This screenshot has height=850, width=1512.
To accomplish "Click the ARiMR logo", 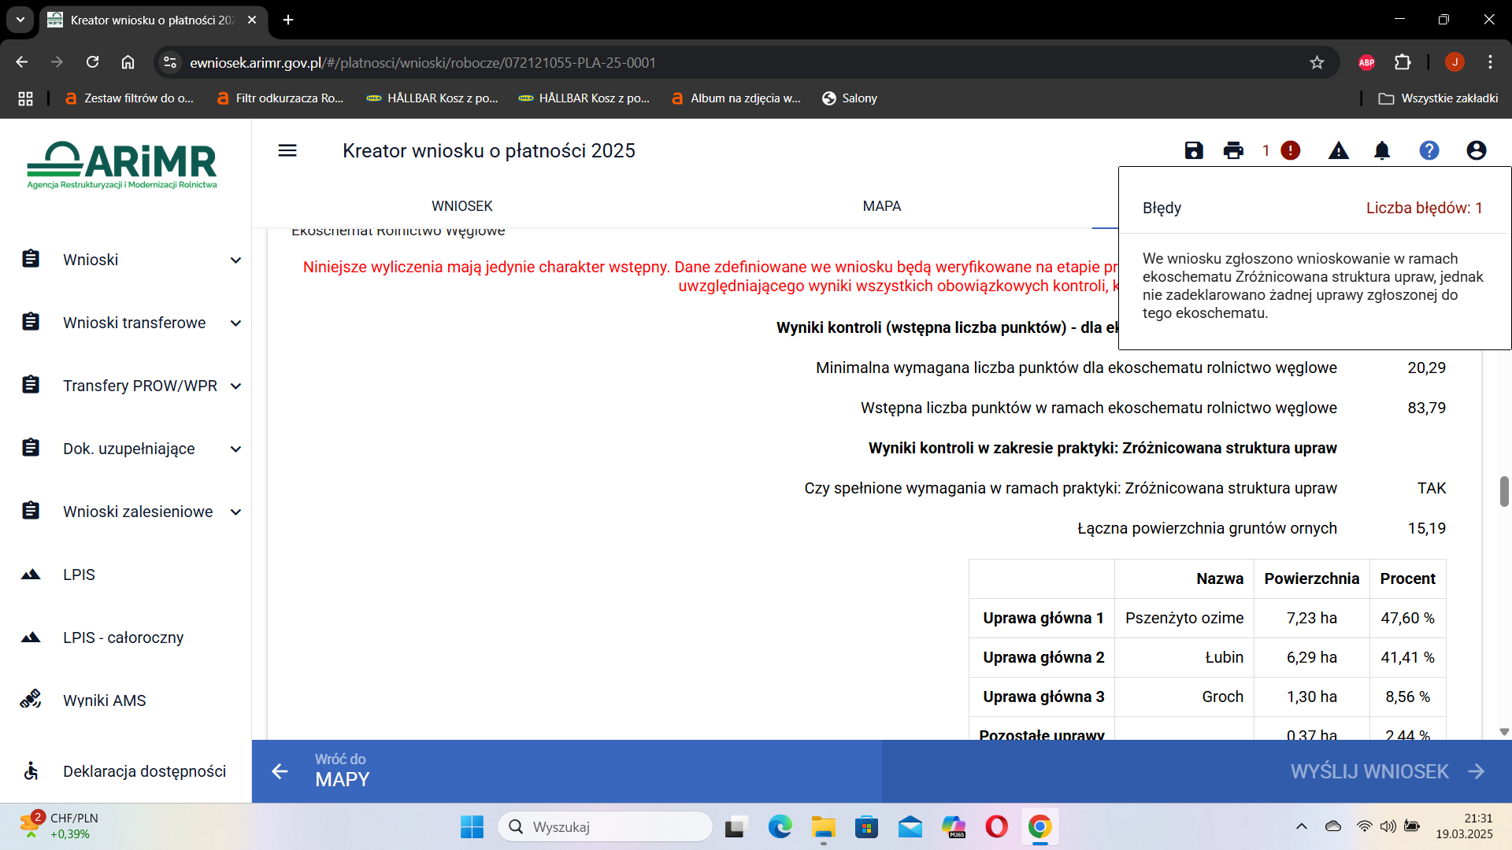I will tap(122, 164).
